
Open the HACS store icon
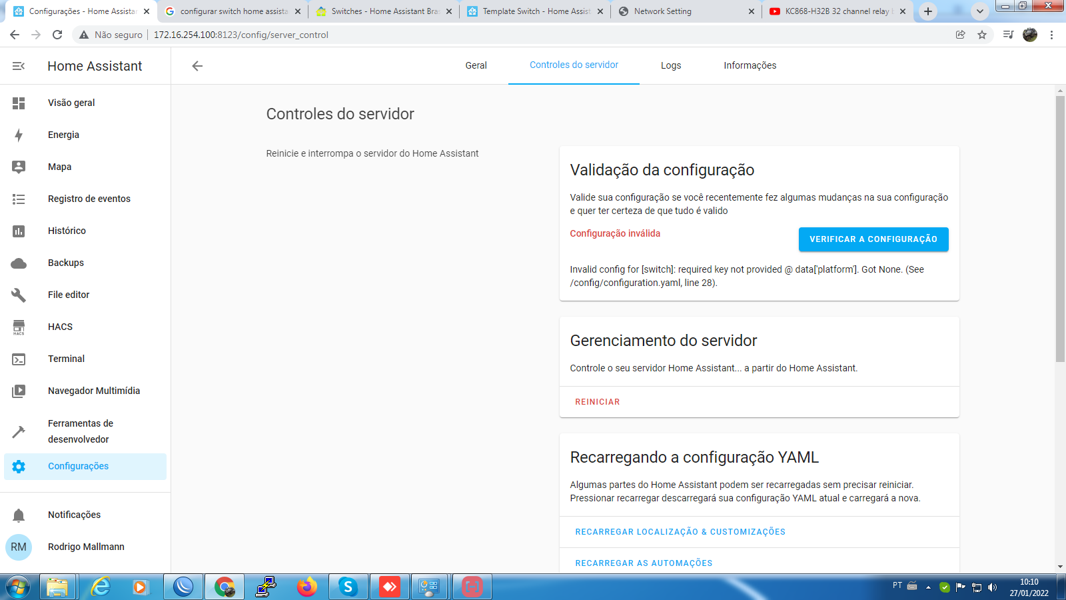pos(19,327)
